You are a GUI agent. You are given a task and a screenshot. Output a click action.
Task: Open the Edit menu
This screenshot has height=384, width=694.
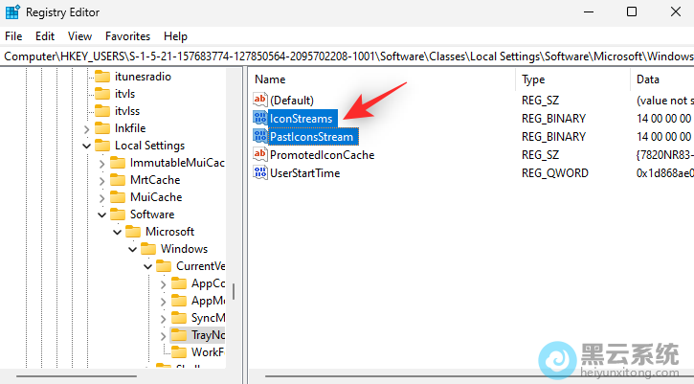(44, 35)
